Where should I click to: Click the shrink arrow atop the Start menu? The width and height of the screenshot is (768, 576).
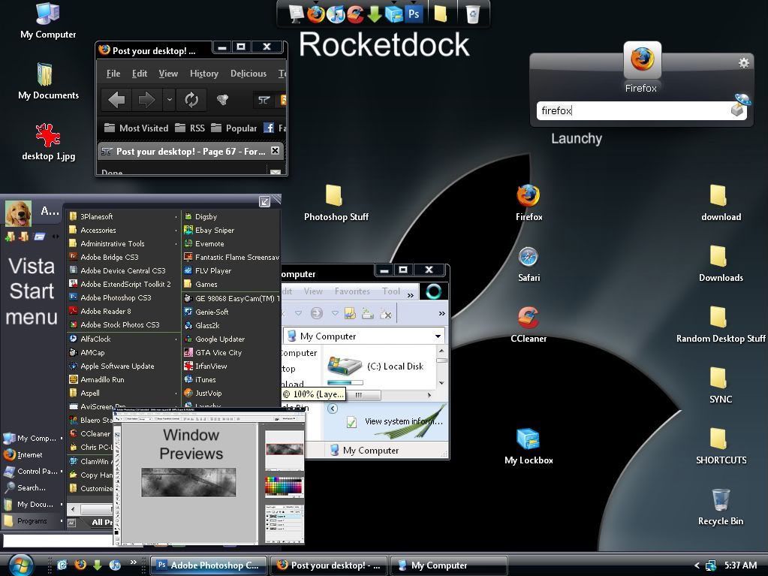click(x=264, y=201)
